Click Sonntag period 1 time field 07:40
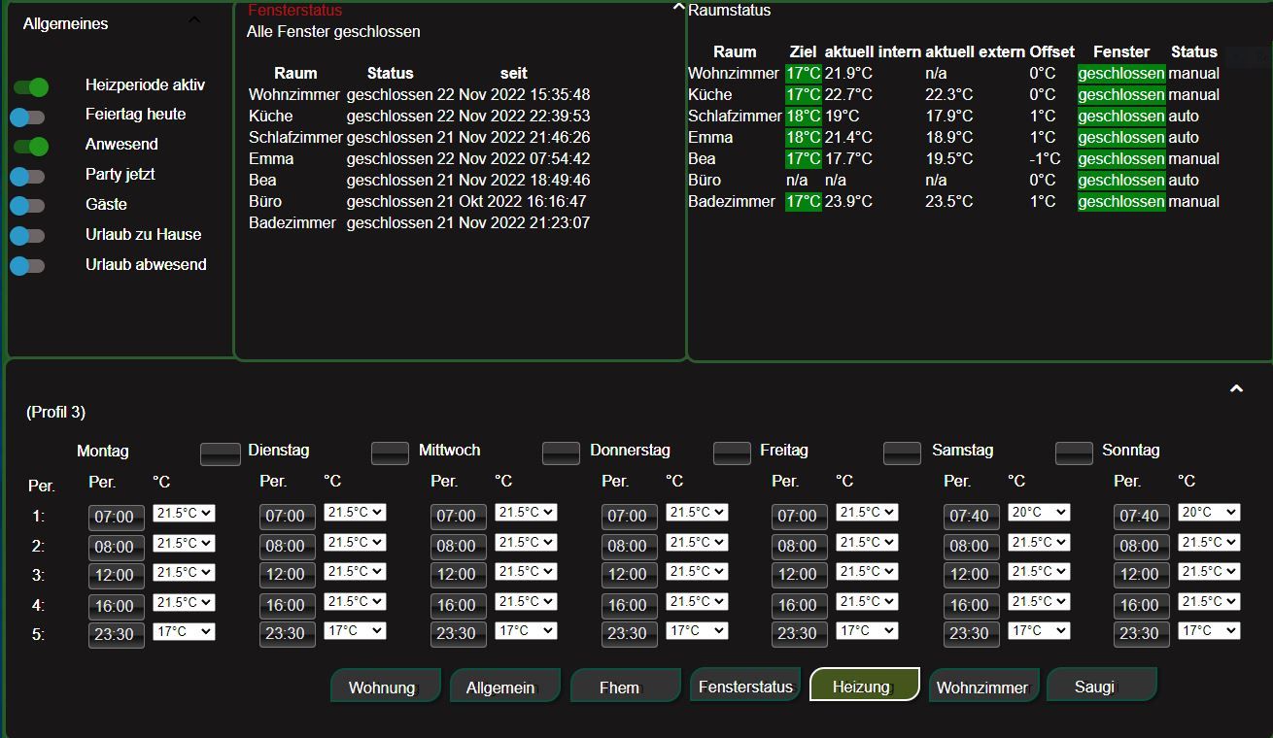Screen dimensions: 1273x738 click(1141, 516)
